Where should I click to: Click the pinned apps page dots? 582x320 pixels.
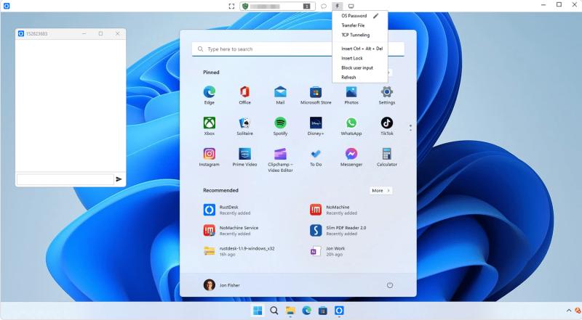pyautogui.click(x=410, y=128)
